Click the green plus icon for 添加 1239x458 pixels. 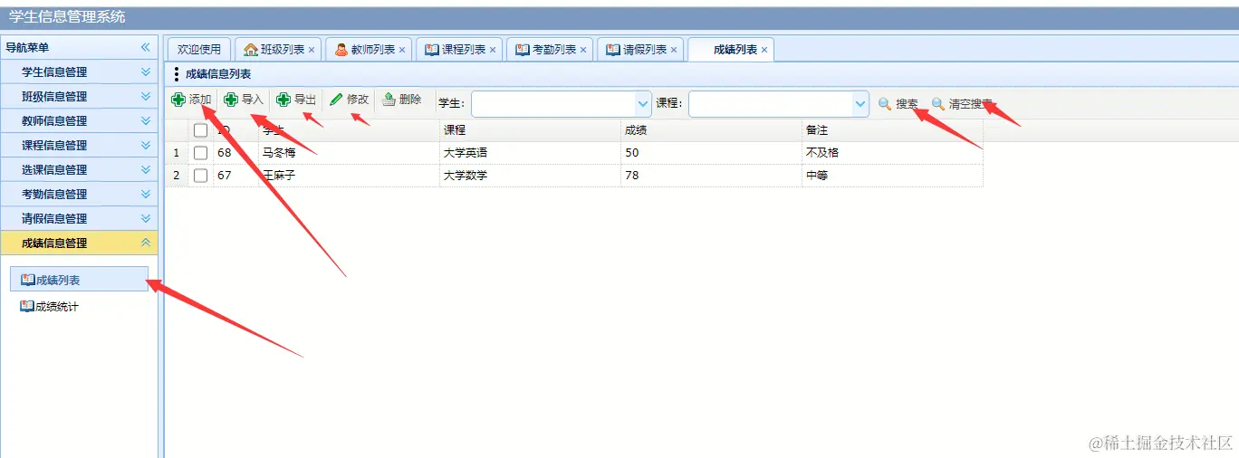click(178, 100)
